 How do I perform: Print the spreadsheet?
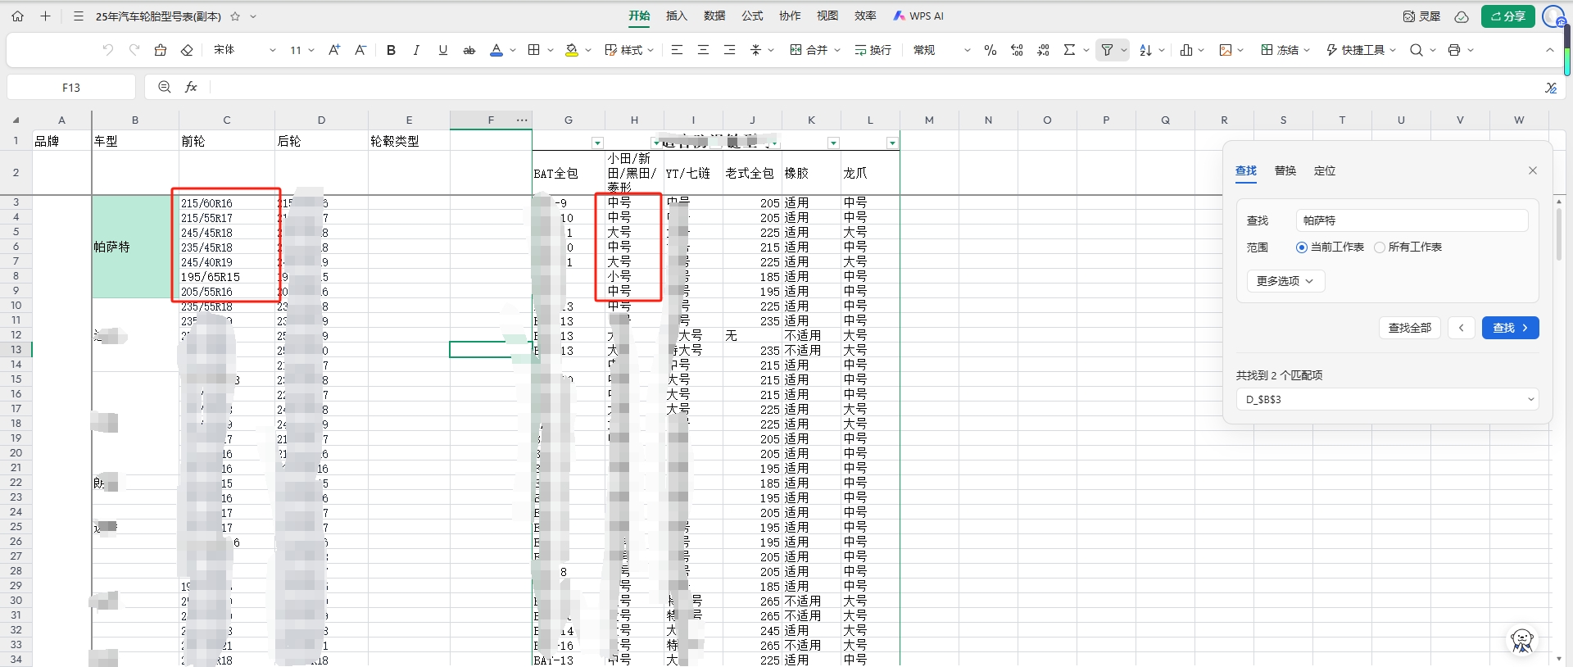(1454, 50)
